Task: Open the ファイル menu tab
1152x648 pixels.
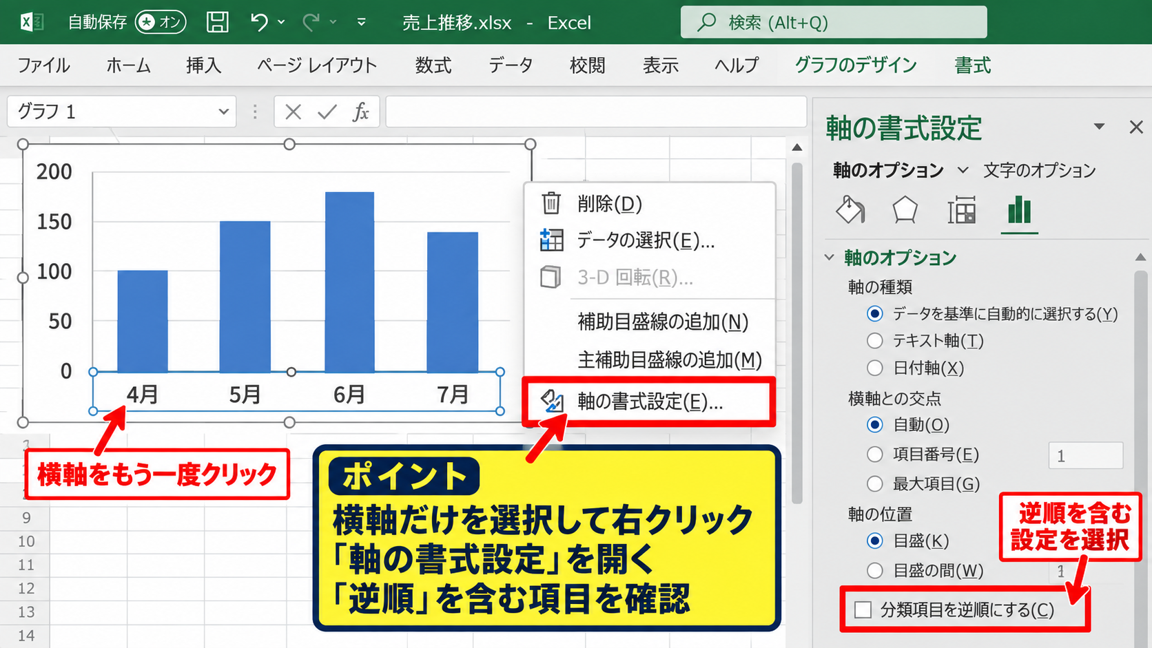Action: 43,65
